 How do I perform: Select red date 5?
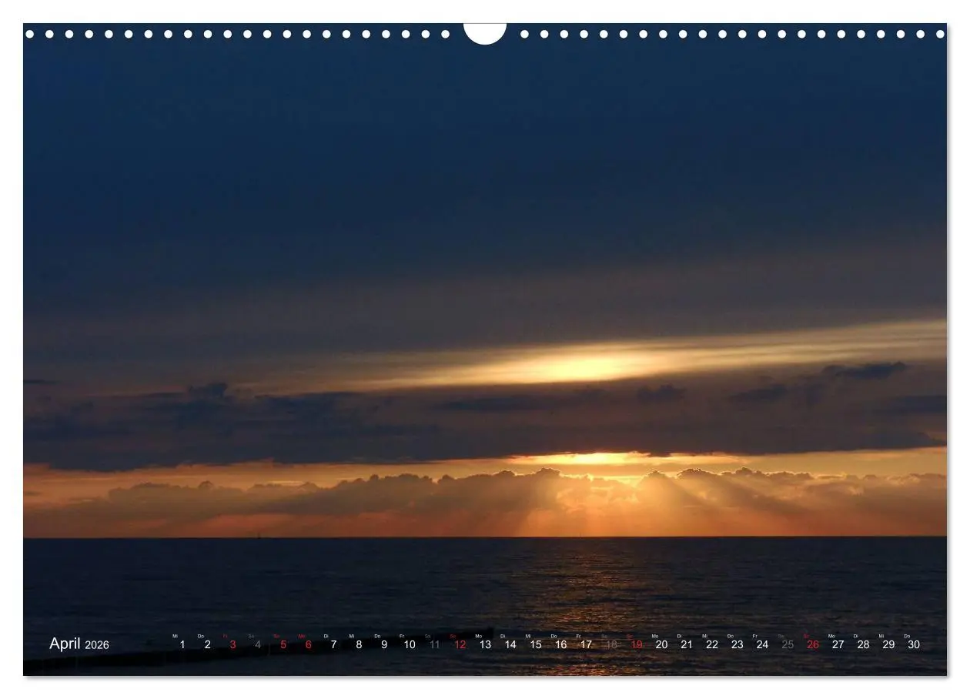(283, 644)
